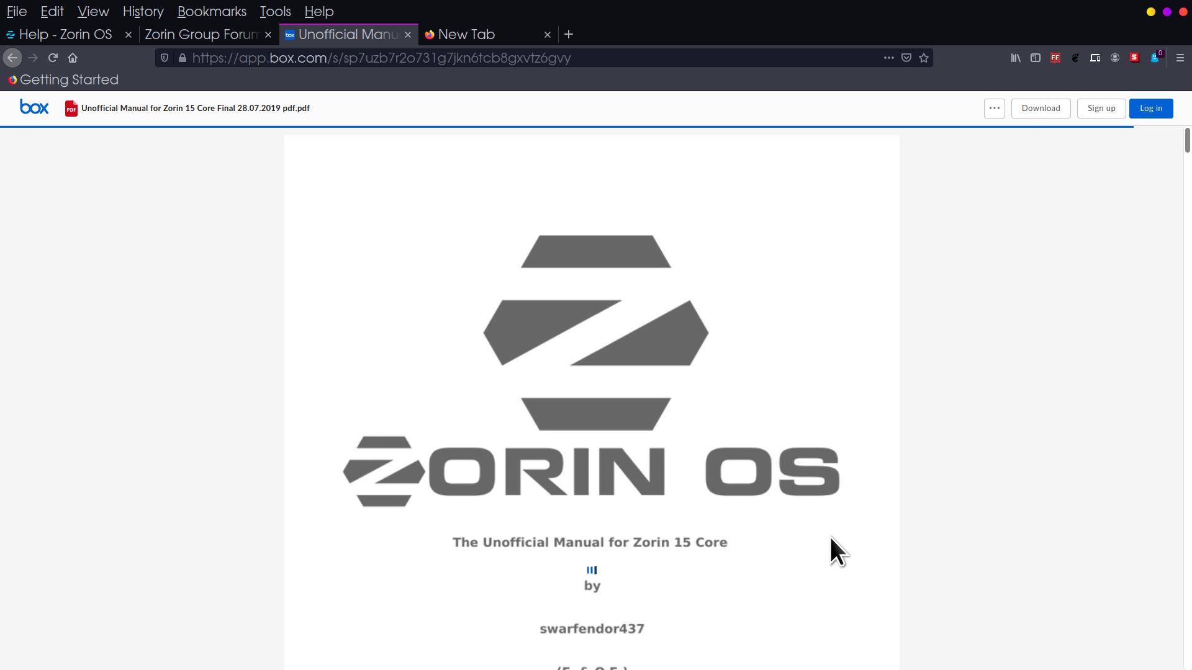Screen dimensions: 1192x670
Task: Open the Help menu
Action: coord(319,11)
